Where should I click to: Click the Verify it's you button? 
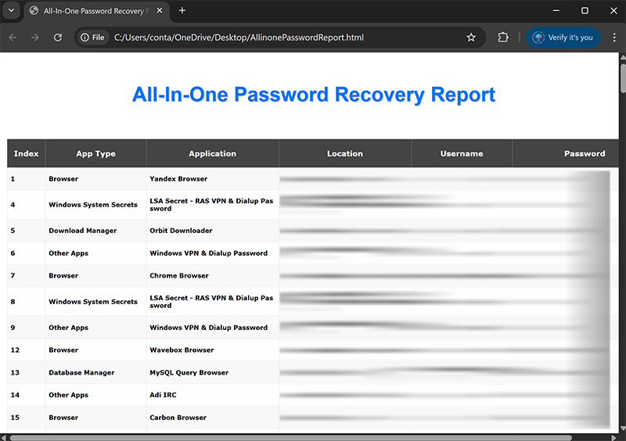(563, 38)
